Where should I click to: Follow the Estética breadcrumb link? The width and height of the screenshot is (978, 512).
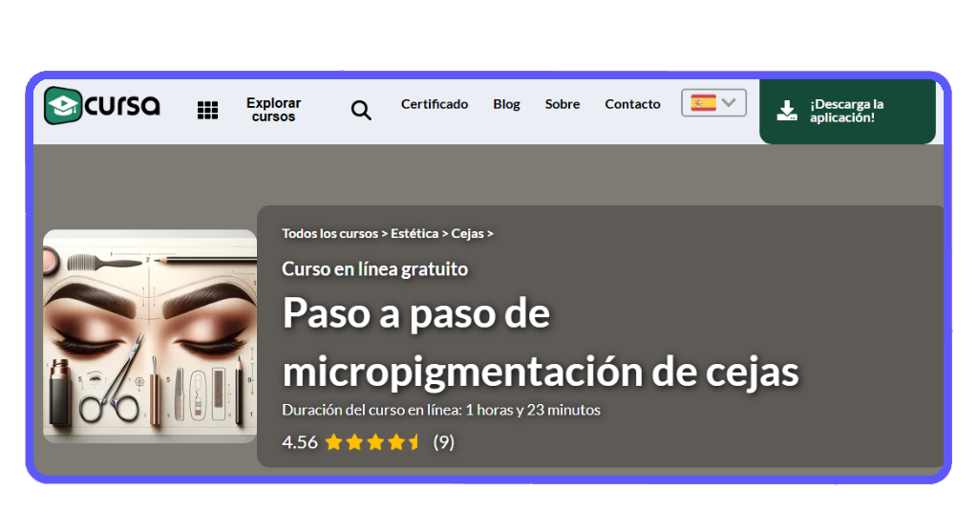tap(415, 233)
